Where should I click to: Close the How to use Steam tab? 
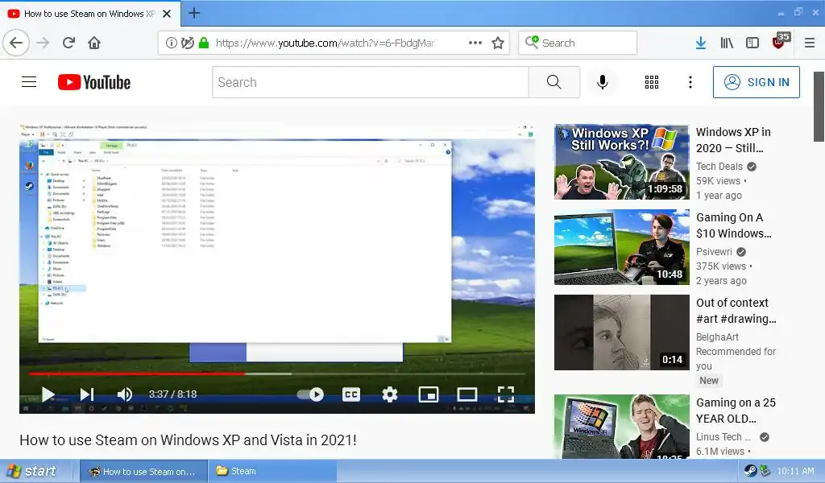[x=167, y=14]
